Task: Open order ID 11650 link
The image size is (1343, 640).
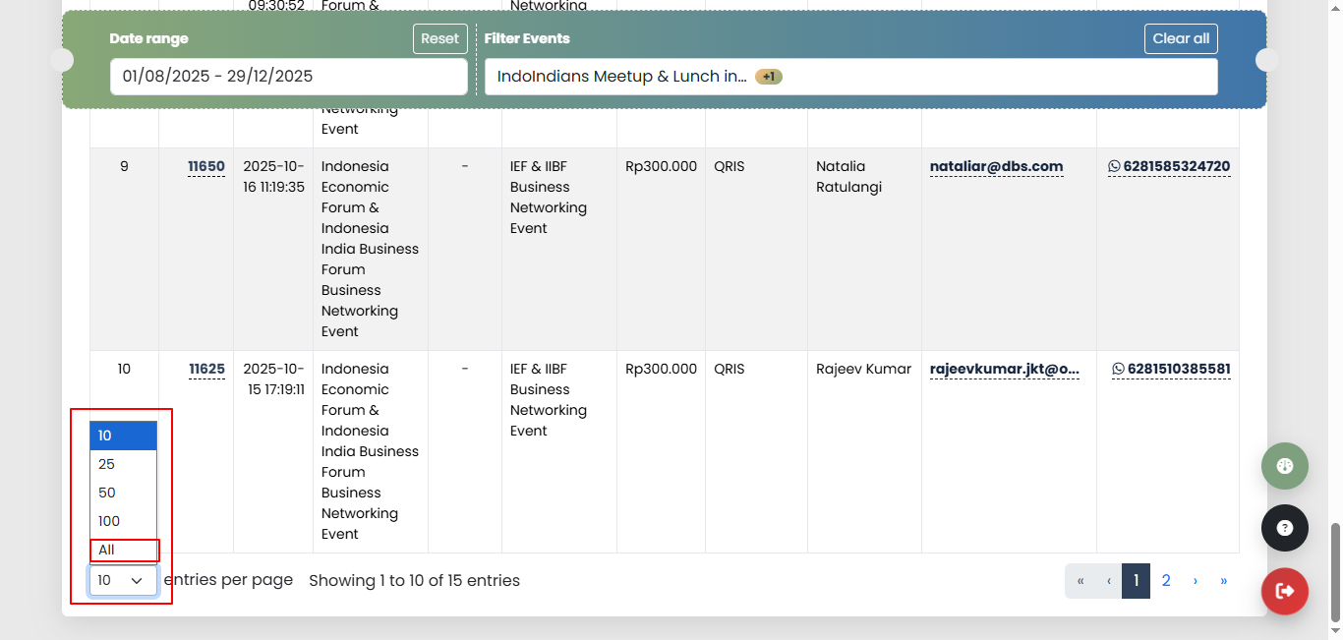Action: 206,166
